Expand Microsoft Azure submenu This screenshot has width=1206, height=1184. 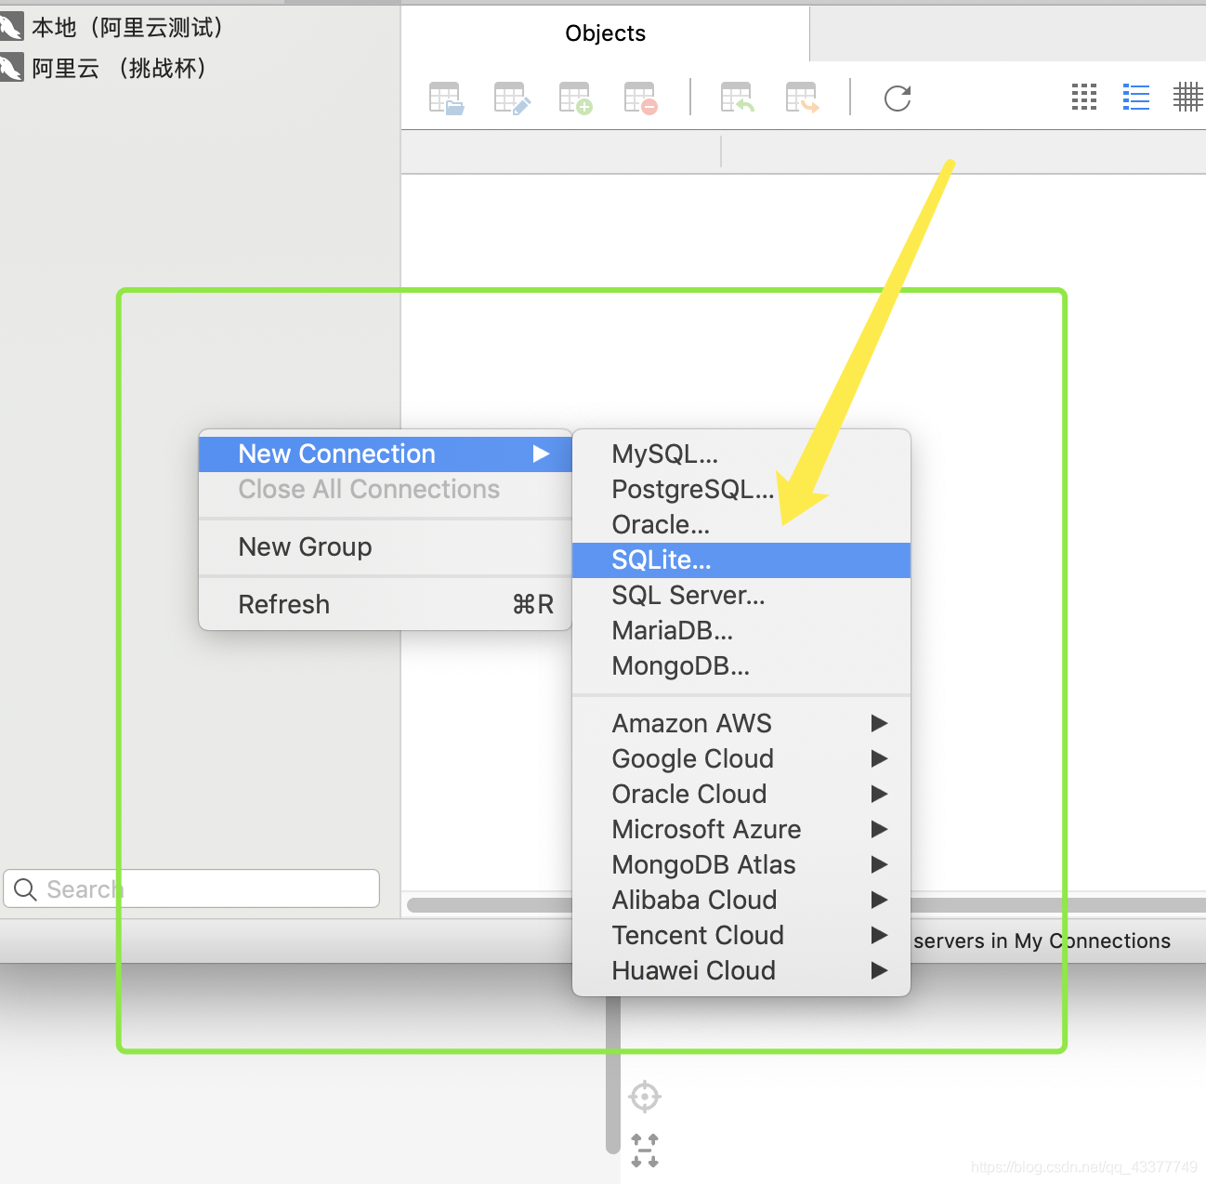click(x=741, y=829)
